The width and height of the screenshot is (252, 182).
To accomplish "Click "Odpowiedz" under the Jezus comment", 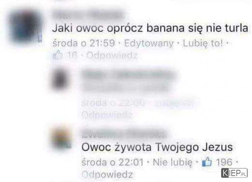I will pos(107,174).
